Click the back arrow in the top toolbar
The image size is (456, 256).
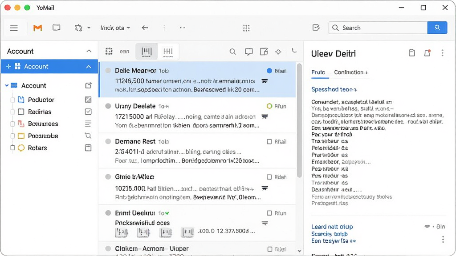pos(145,28)
